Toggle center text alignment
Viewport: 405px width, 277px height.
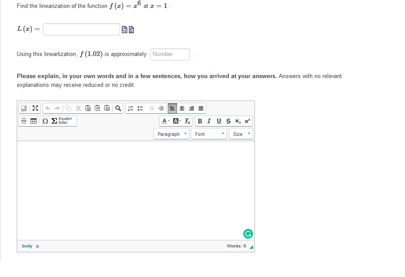coord(182,108)
